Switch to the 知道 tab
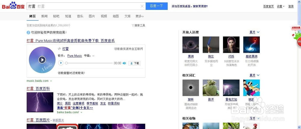Image resolution: width=301 pixels, height=129 pixels. pyautogui.click(x=68, y=16)
